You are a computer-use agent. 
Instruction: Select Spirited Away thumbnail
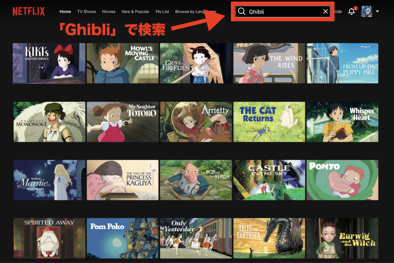[50, 238]
